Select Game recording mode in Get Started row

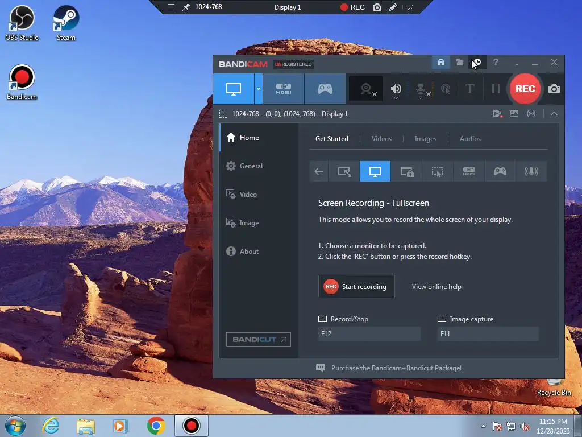[500, 171]
